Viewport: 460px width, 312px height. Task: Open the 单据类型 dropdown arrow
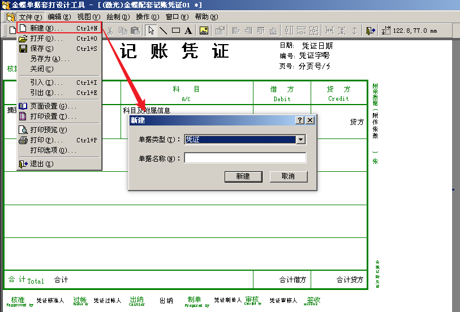click(x=301, y=140)
